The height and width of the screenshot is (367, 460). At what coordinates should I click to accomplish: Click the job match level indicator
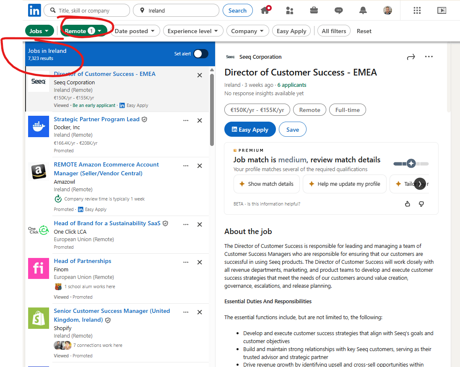click(x=411, y=164)
